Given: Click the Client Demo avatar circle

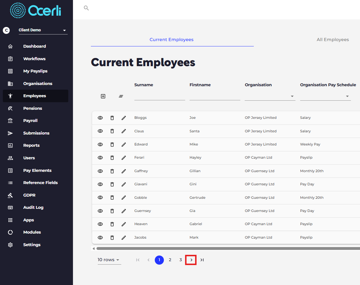Looking at the screenshot, I should tap(7, 30).
